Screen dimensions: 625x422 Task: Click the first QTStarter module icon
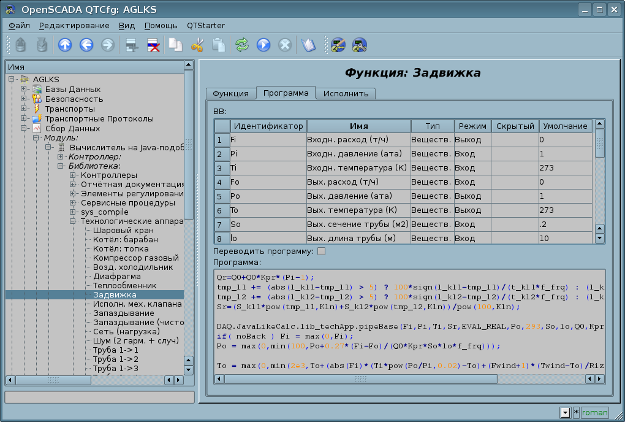(x=338, y=45)
